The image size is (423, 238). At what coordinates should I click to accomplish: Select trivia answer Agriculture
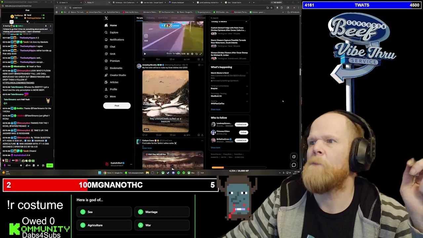(104, 225)
